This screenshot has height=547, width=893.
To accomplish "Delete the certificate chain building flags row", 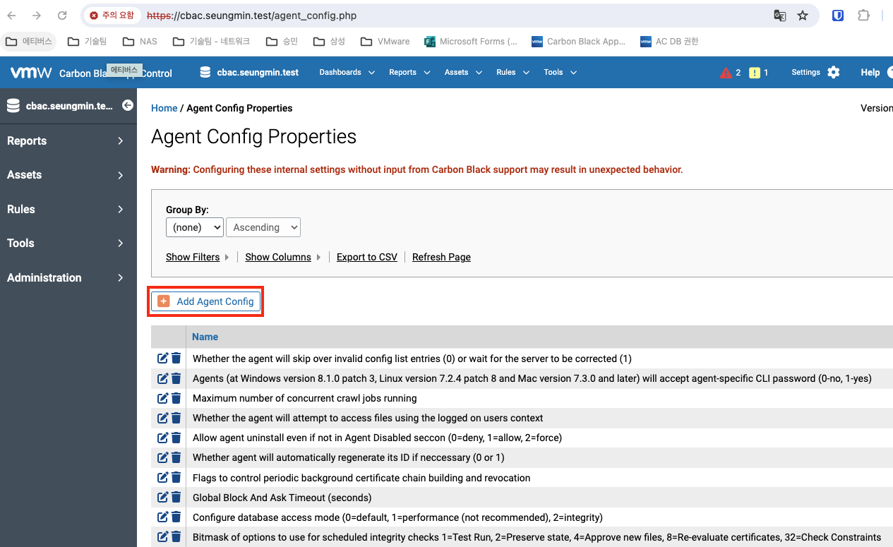I will [176, 478].
